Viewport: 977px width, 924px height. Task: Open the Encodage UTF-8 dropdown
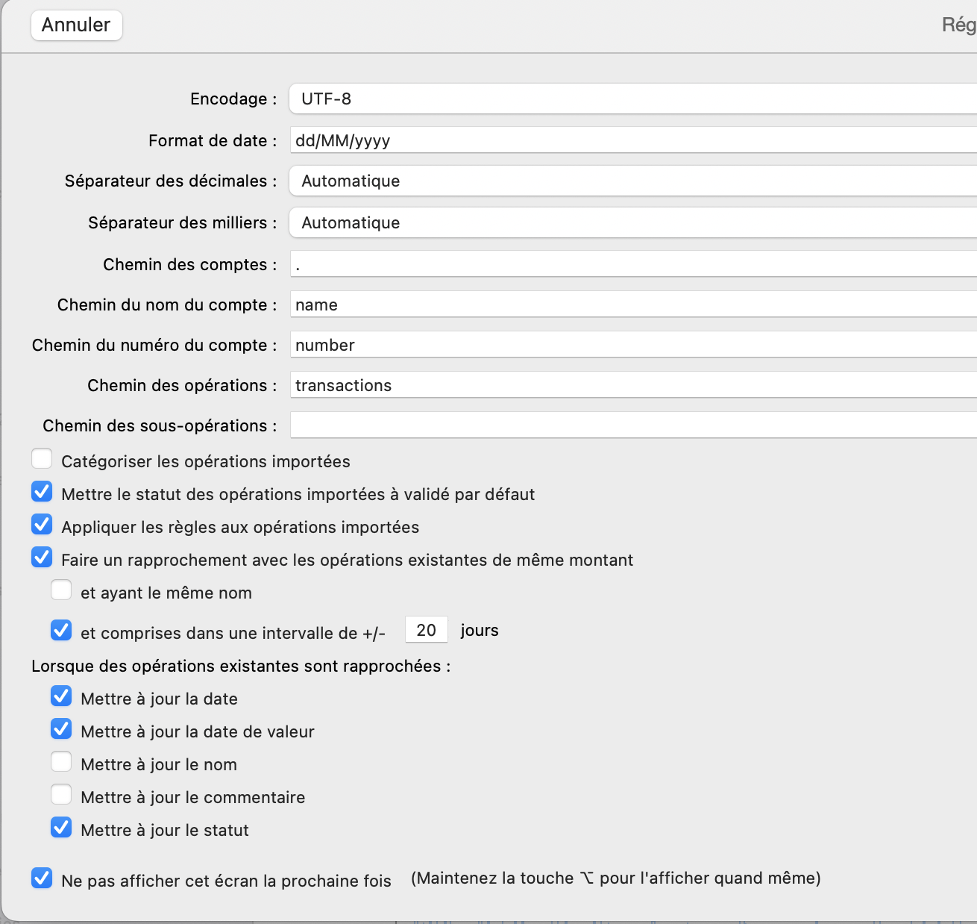pyautogui.click(x=633, y=99)
